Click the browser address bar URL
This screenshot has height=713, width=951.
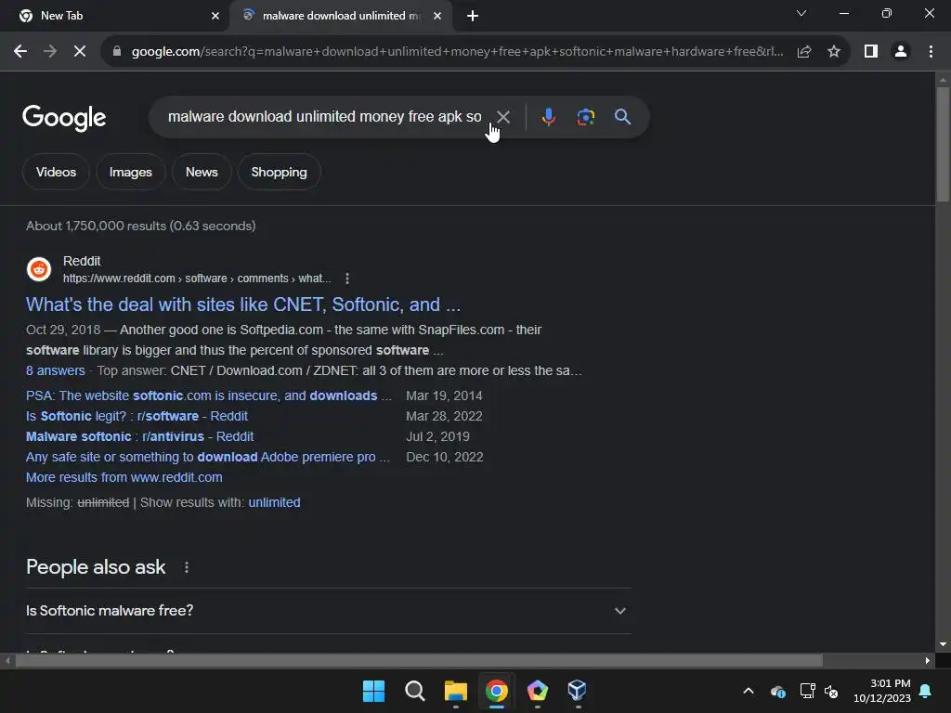pos(457,52)
